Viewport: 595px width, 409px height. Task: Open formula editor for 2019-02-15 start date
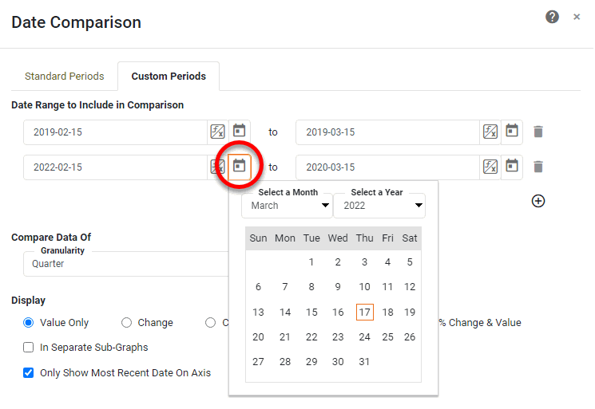pos(217,132)
